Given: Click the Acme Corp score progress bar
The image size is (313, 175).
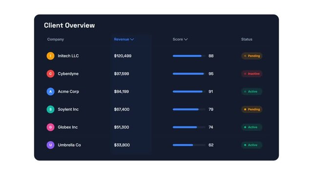Looking at the screenshot, I should [189, 91].
